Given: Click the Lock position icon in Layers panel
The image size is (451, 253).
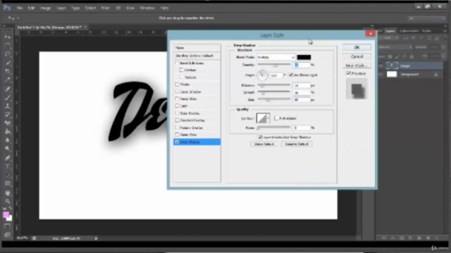Looking at the screenshot, I should tap(404, 56).
